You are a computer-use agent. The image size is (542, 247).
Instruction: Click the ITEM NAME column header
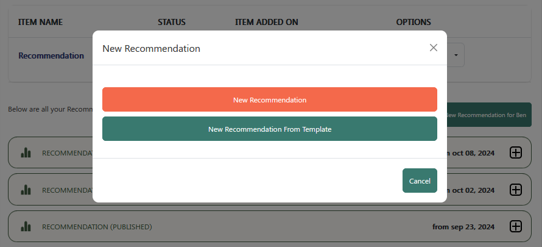[x=40, y=23]
